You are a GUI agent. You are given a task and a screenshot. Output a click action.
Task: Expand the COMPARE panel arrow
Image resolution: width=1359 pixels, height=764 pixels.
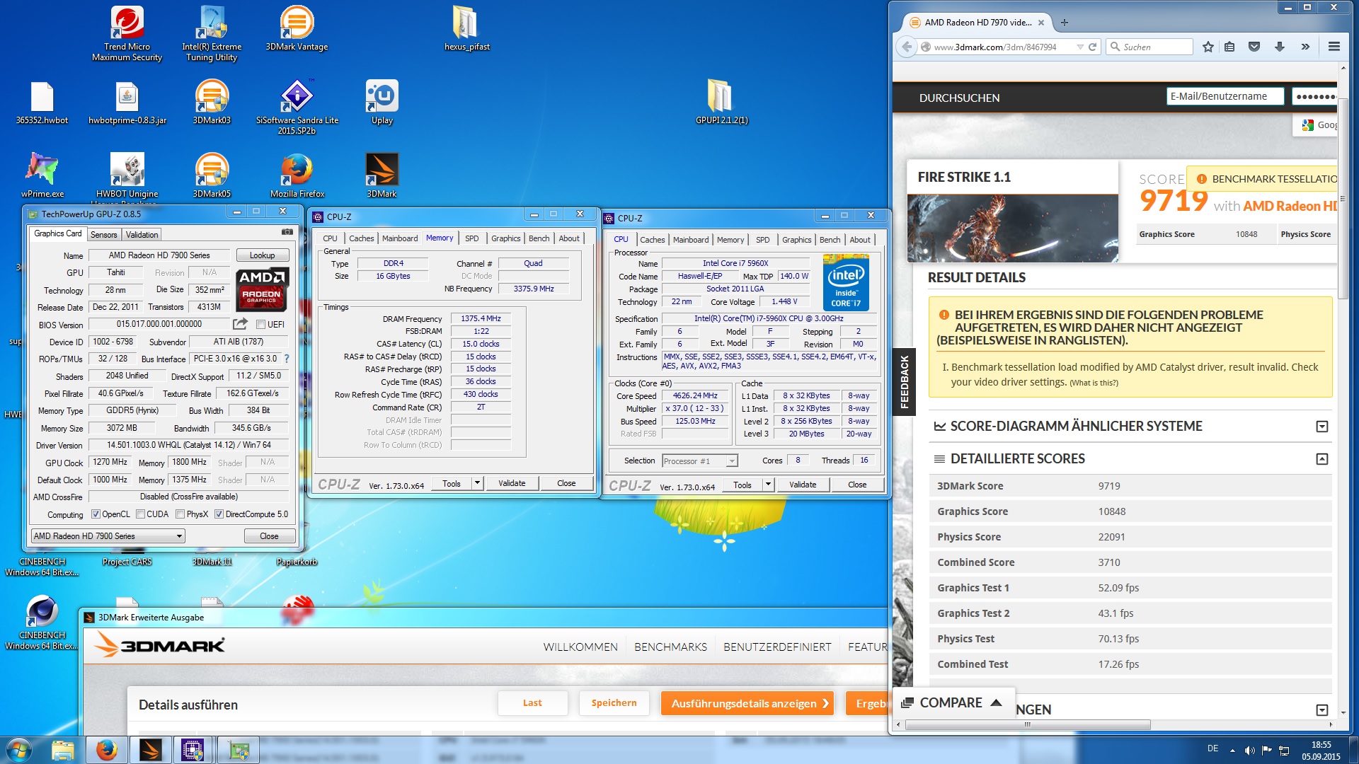tap(996, 702)
